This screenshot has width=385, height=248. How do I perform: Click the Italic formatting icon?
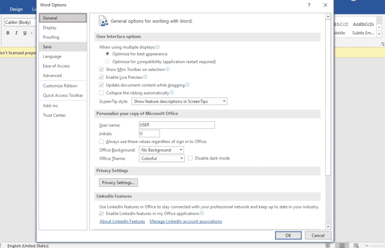[x=16, y=33]
